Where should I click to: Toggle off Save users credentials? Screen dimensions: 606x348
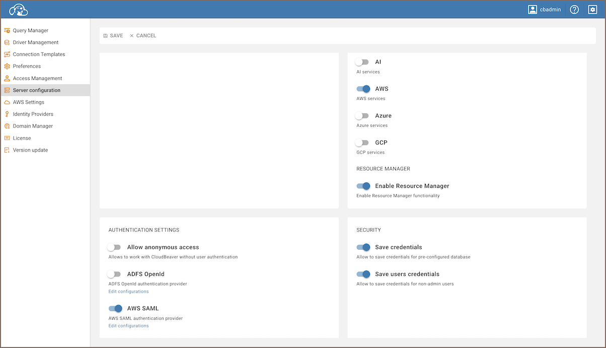363,274
